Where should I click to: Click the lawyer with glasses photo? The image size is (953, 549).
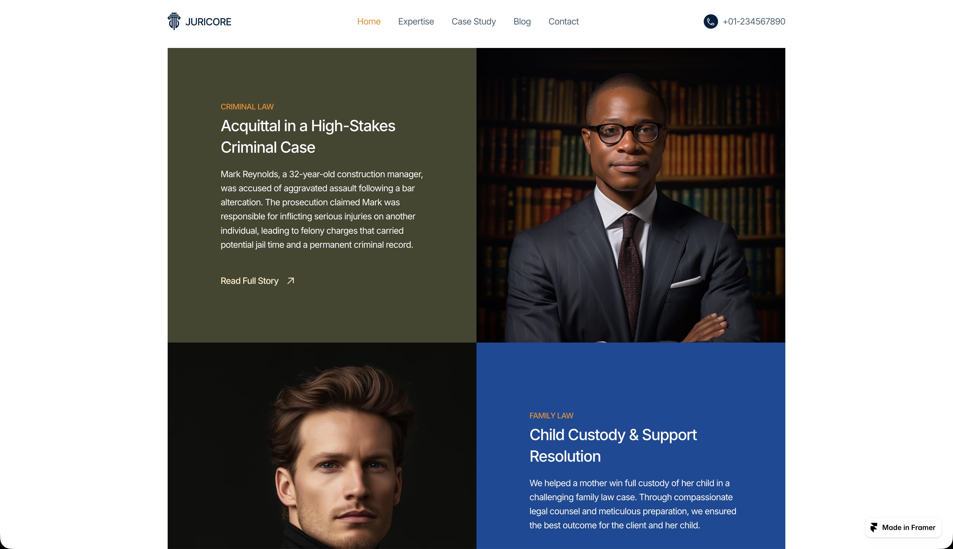tap(631, 195)
